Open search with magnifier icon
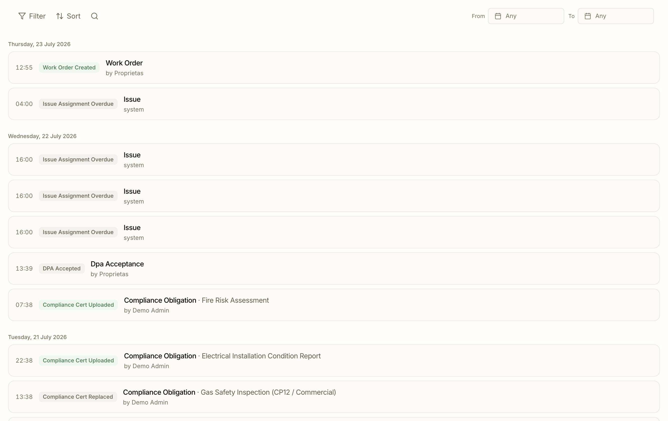The width and height of the screenshot is (668, 421). pyautogui.click(x=95, y=16)
